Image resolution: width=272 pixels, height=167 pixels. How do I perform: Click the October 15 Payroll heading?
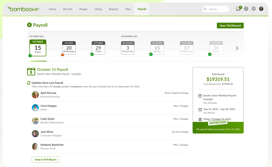tap(53, 70)
